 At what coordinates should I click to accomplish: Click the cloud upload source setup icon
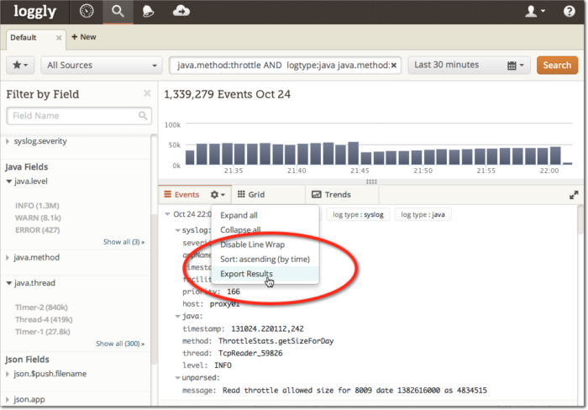coord(181,11)
